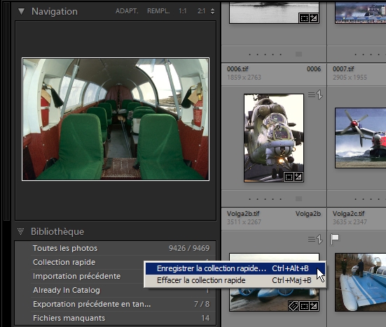The image size is (386, 327).
Task: Set navigator zoom to REMPL.
Action: pos(158,11)
